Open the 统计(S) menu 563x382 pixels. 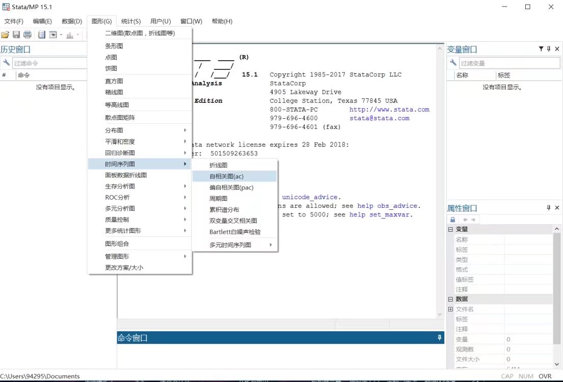131,21
